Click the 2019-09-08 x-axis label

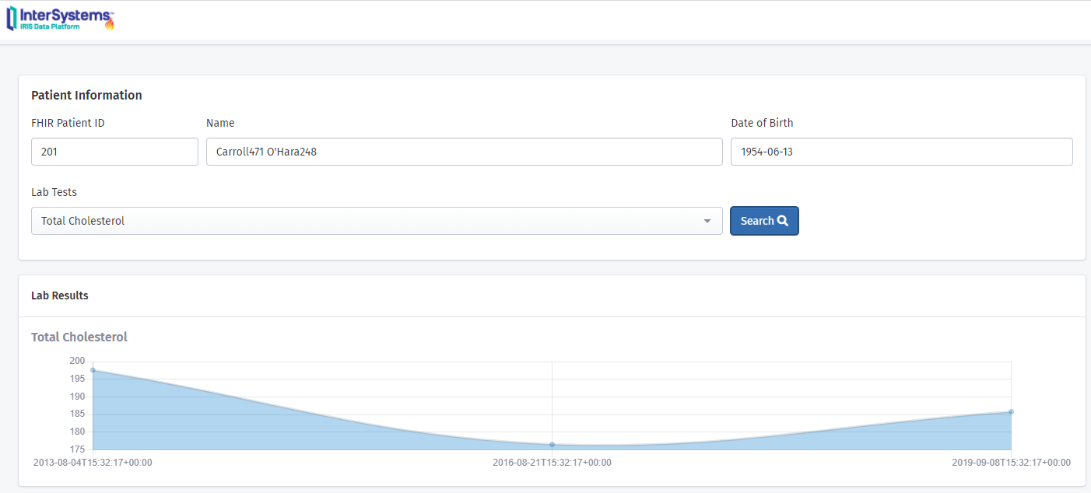point(1011,463)
